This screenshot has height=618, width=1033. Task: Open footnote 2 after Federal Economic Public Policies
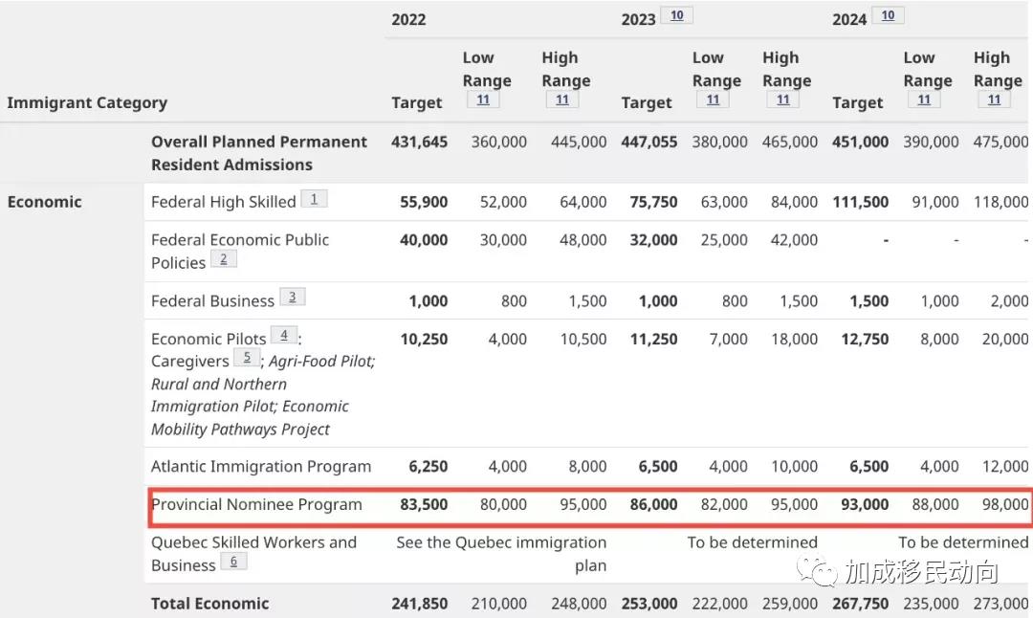[223, 259]
